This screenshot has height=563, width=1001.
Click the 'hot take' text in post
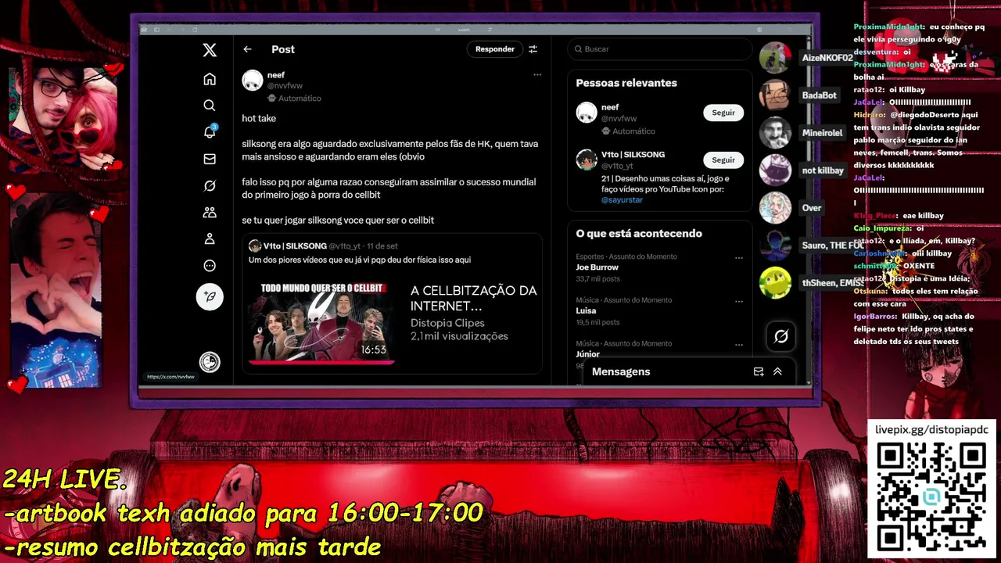(259, 118)
